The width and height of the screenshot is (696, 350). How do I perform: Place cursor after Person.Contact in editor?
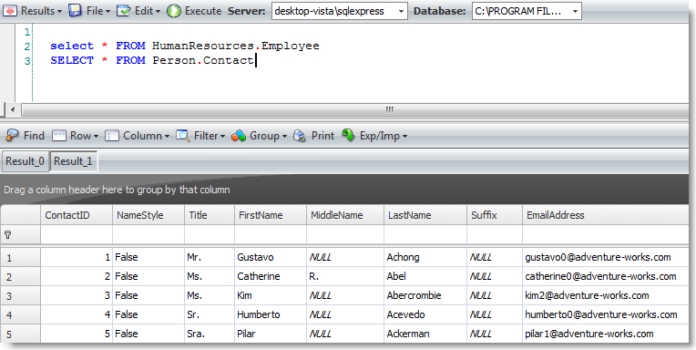tap(256, 60)
